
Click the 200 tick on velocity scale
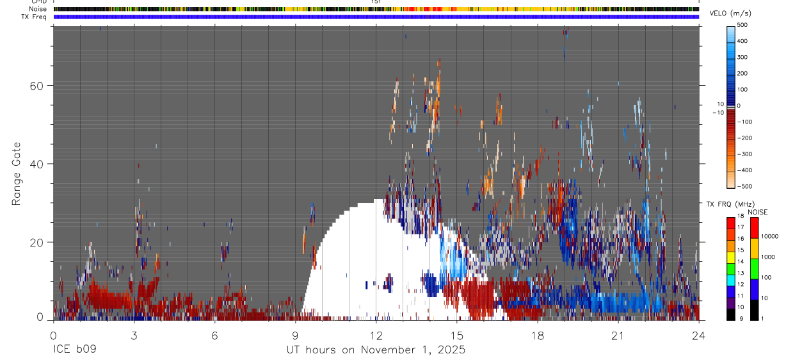click(744, 74)
